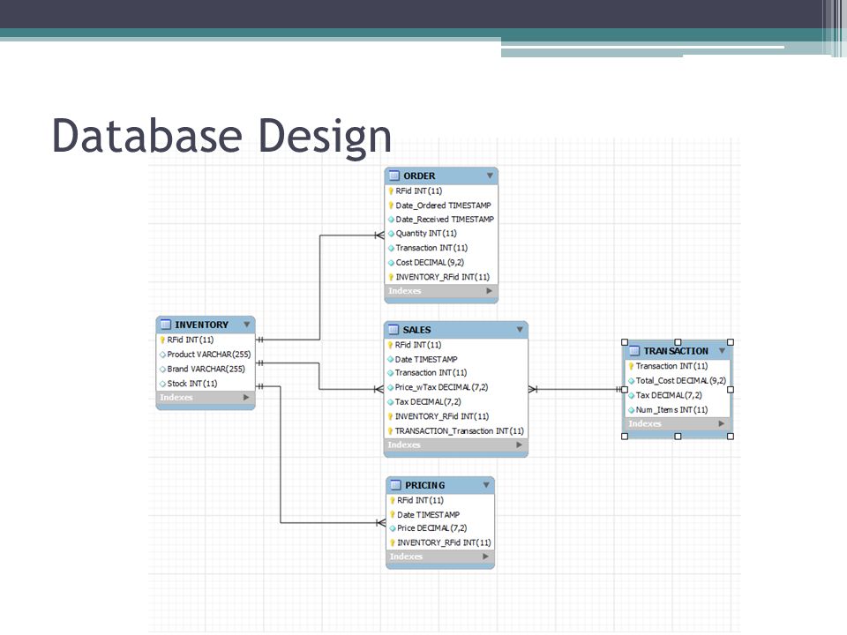
Task: Click key icon beside PRICING Date TIMESTAMP
Action: [392, 514]
